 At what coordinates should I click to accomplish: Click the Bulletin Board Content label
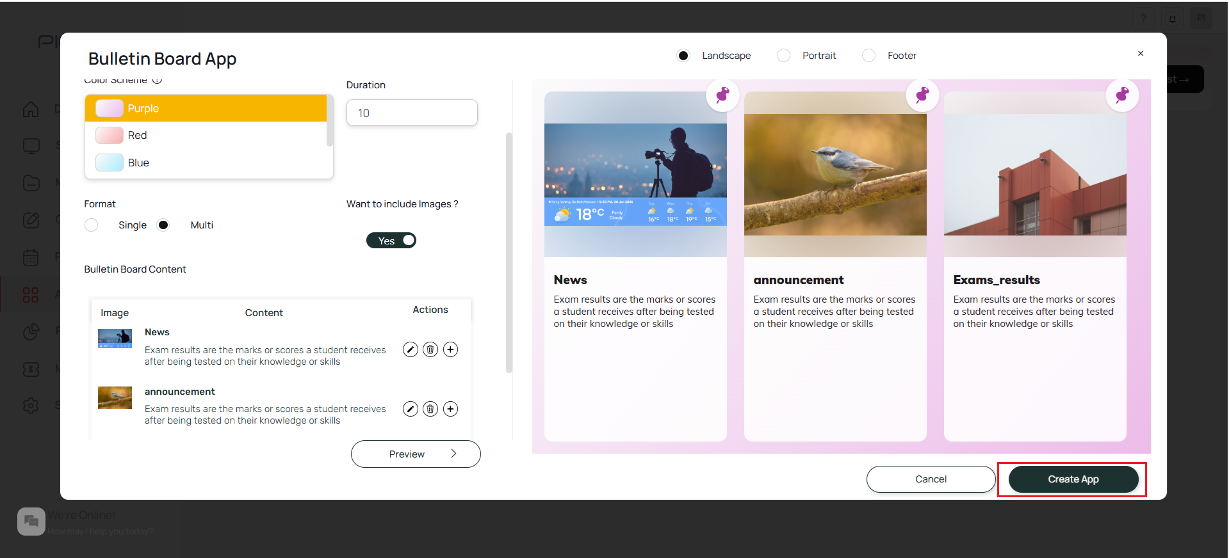[135, 269]
